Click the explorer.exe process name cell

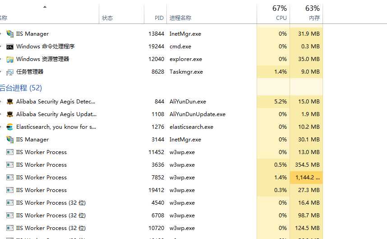point(185,59)
